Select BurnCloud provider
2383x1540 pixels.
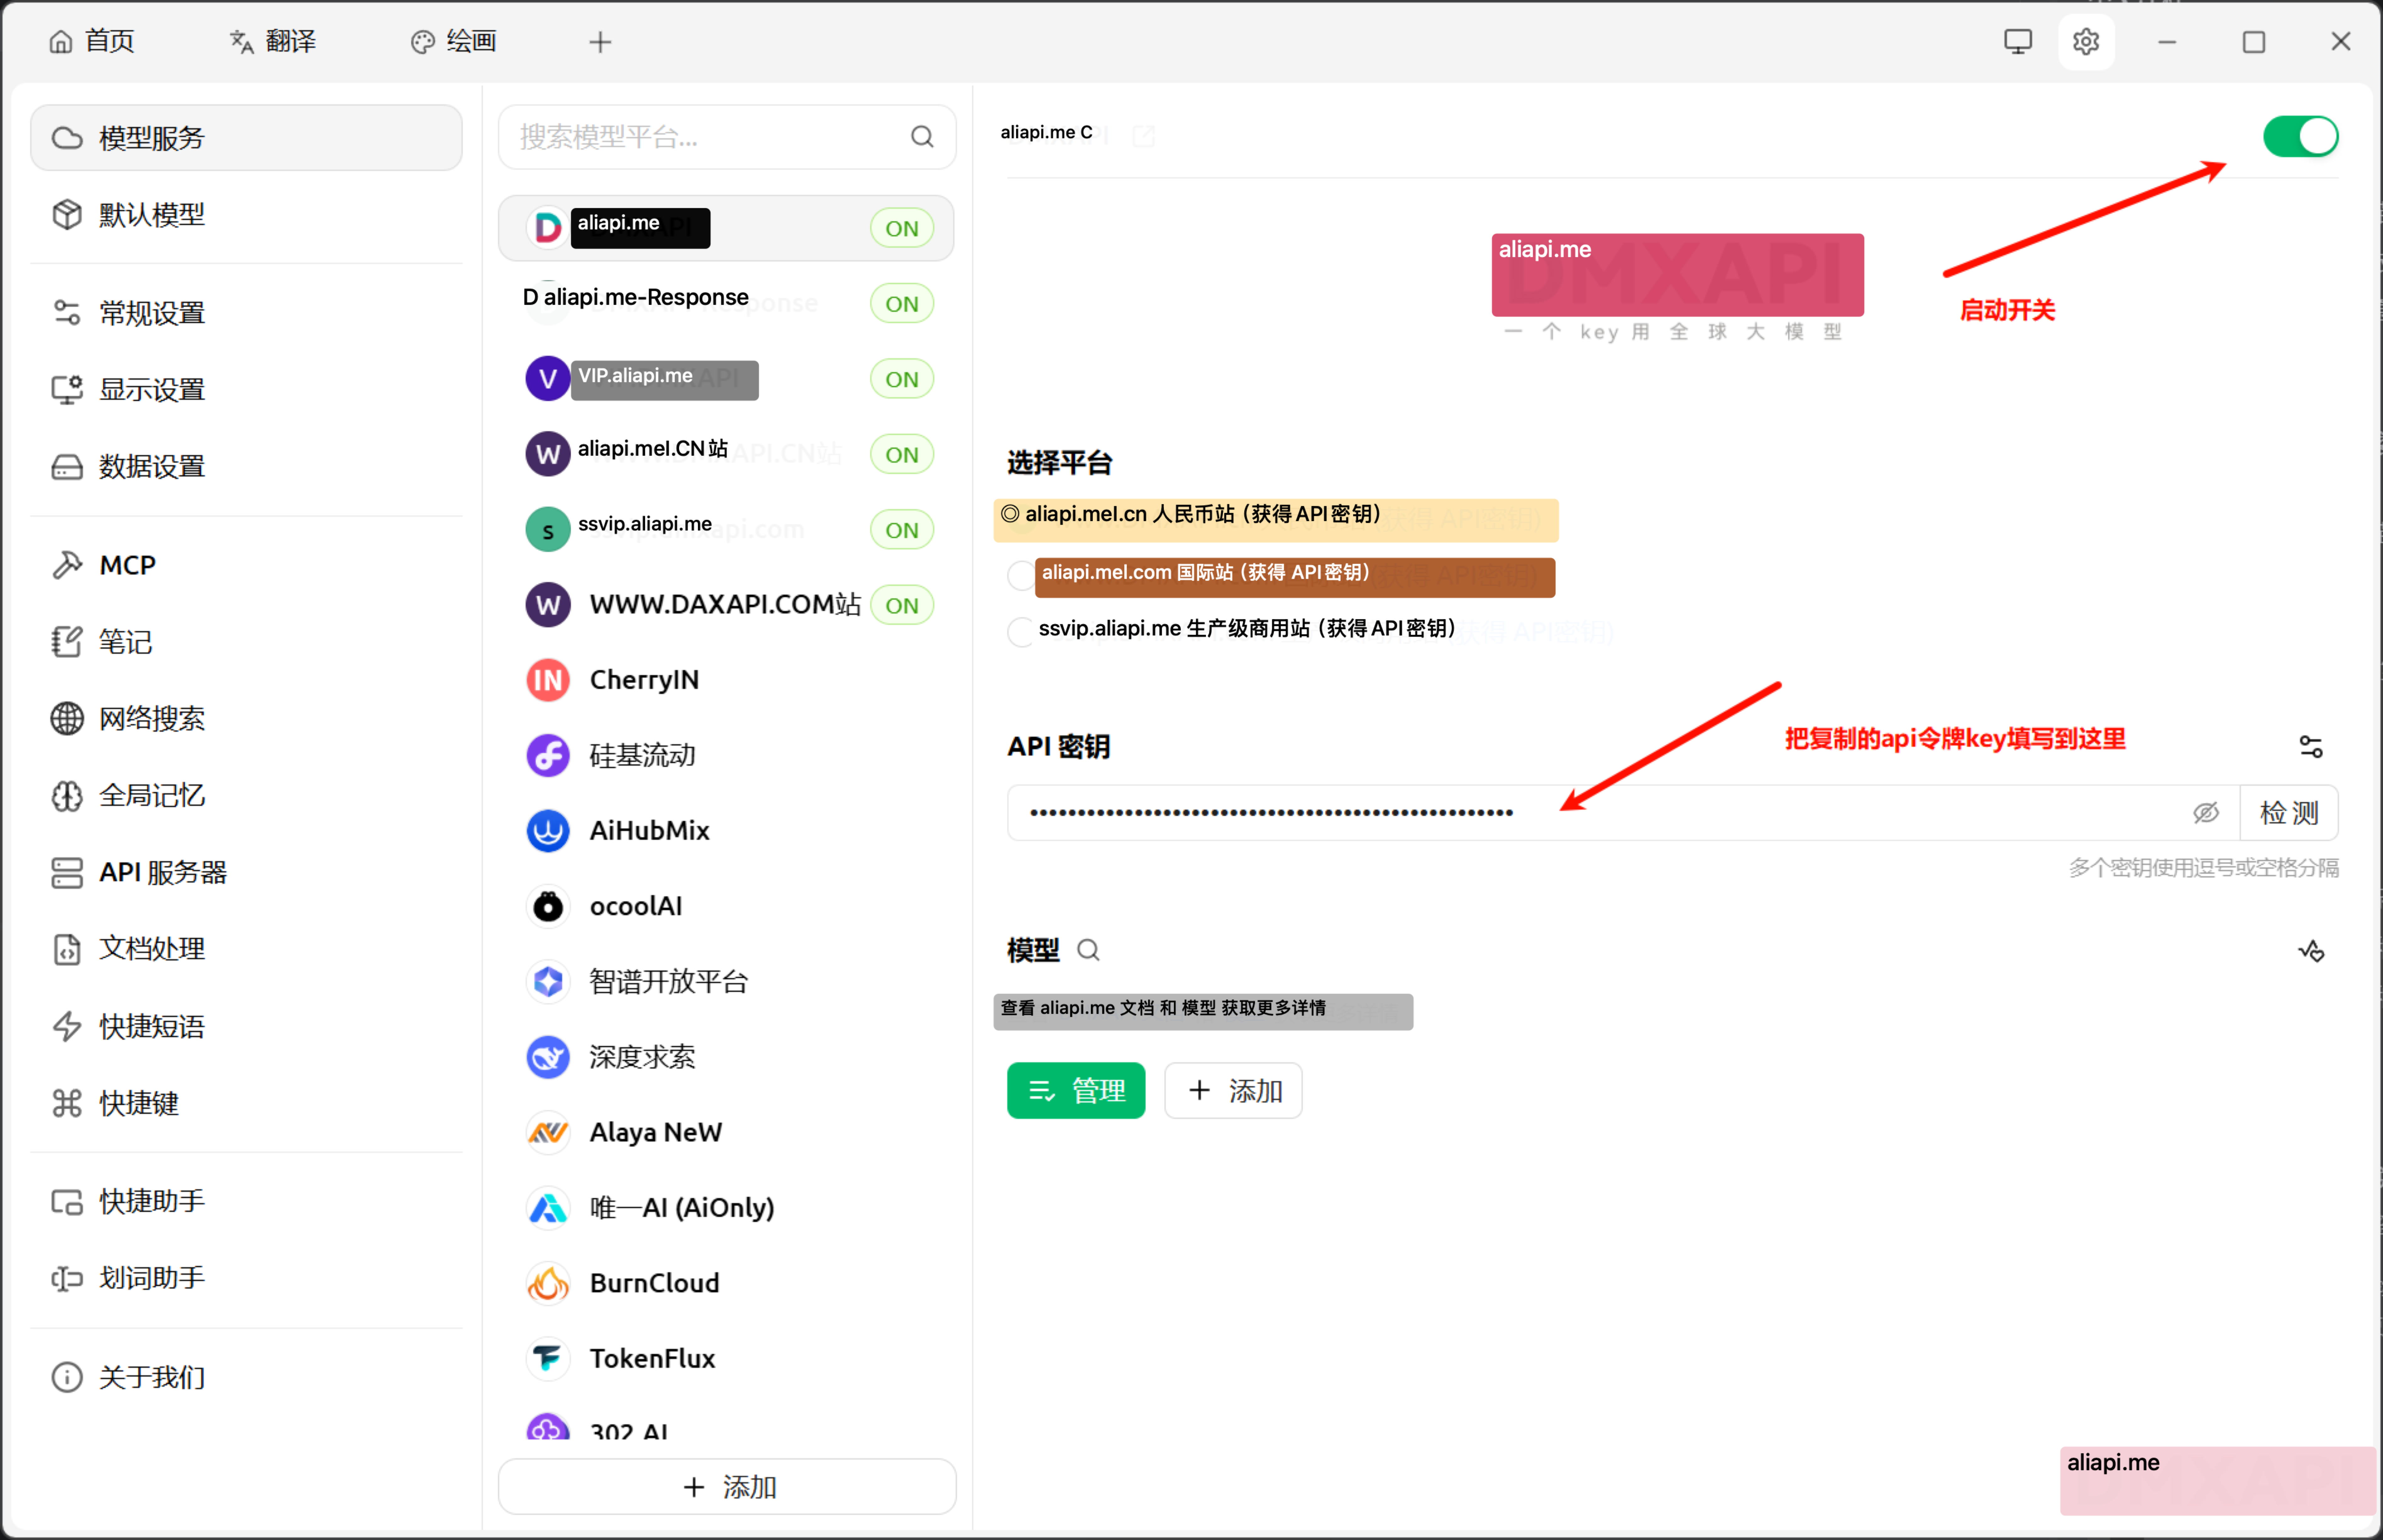pos(726,1283)
